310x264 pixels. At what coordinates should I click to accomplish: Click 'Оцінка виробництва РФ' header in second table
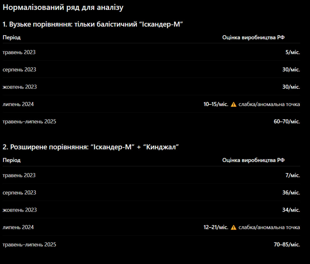(253, 160)
